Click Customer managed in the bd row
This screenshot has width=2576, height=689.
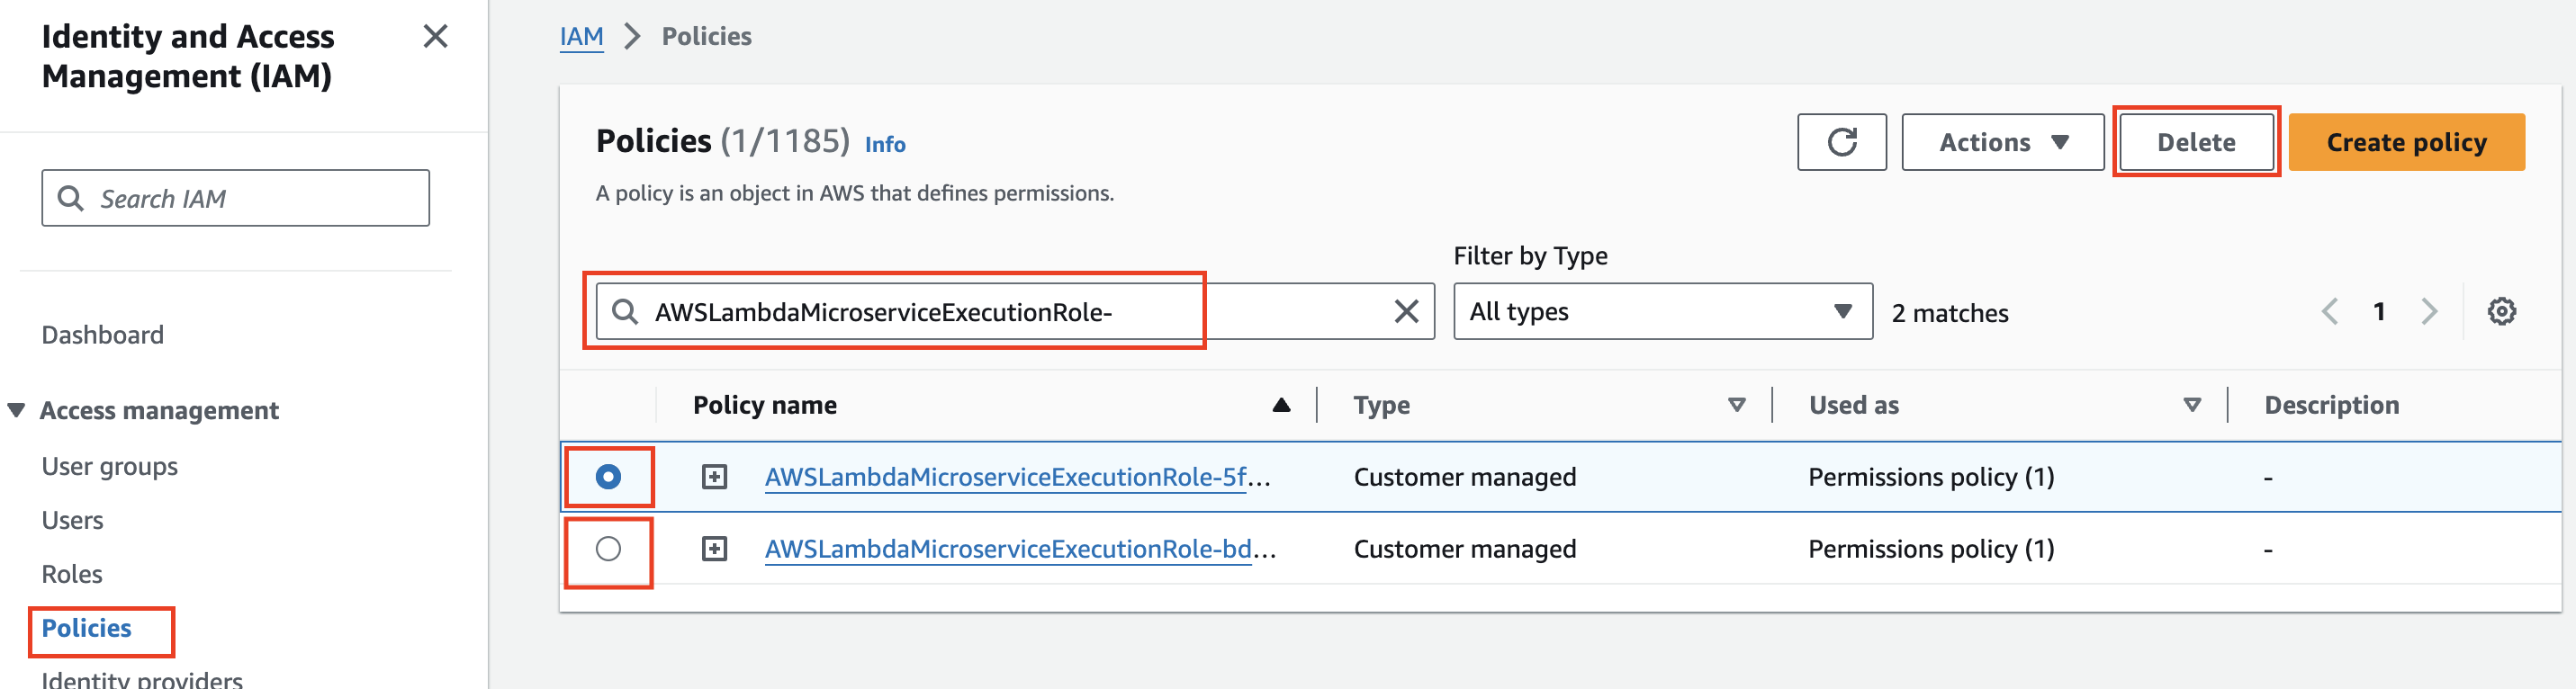(1464, 549)
